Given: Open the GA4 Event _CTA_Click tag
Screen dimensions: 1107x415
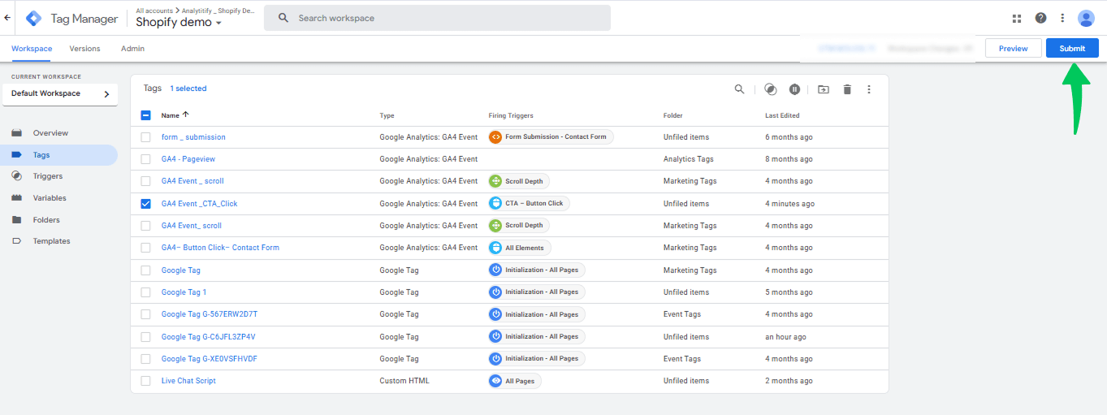Looking at the screenshot, I should [200, 204].
